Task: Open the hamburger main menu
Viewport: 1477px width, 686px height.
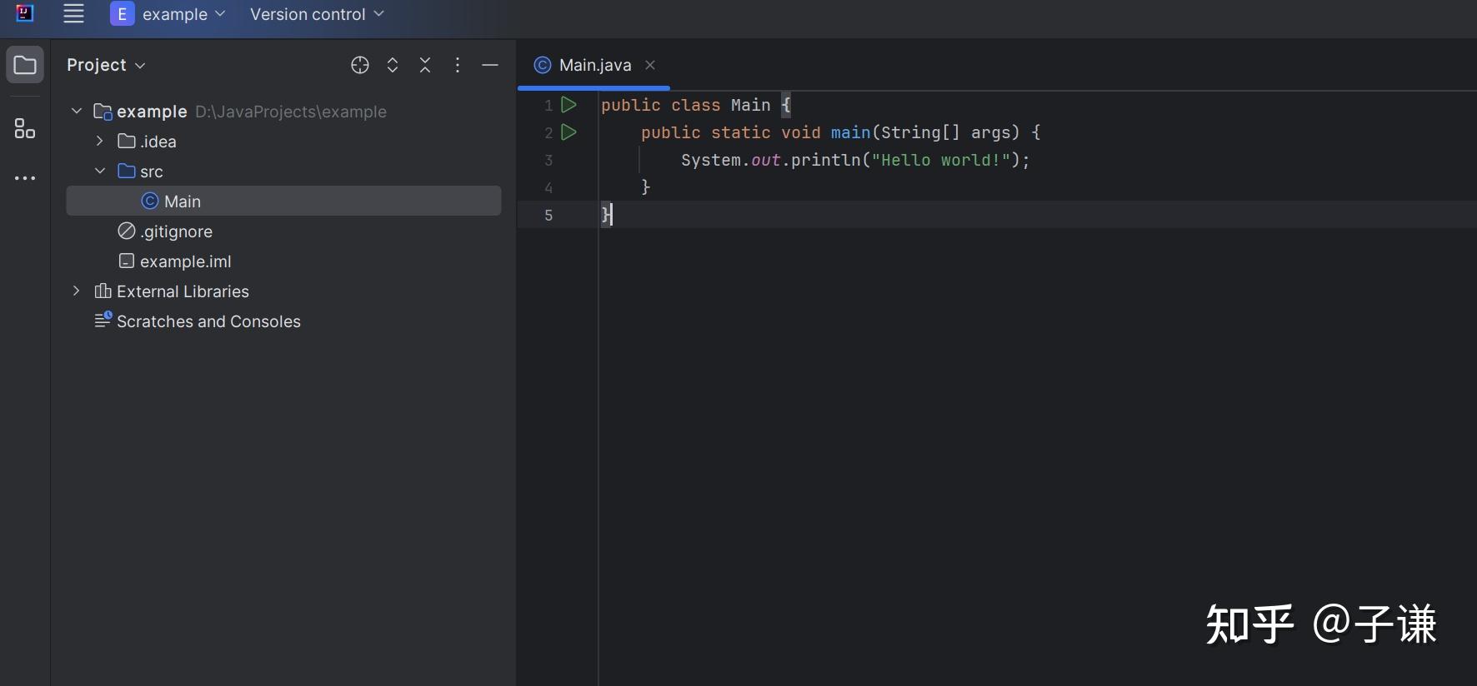Action: point(73,14)
